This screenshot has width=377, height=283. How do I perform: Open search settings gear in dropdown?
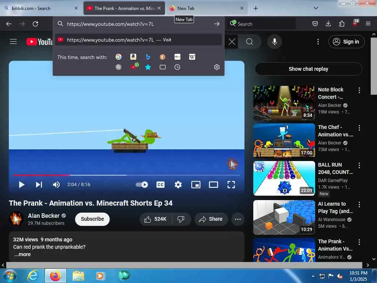pos(216,67)
